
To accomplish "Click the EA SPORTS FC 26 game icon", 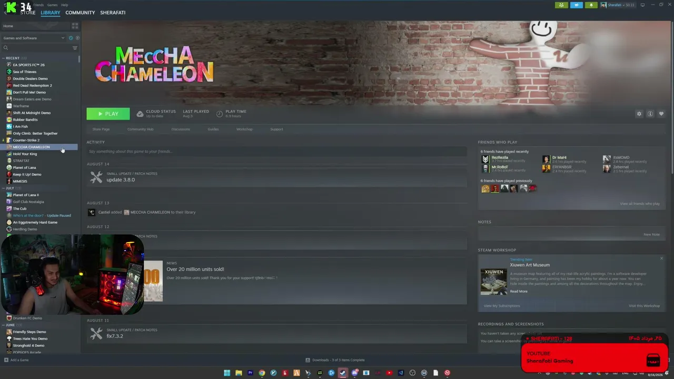I will point(9,65).
